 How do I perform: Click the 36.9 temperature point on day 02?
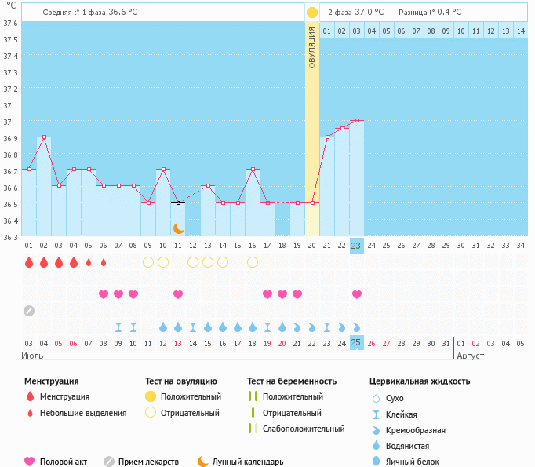click(44, 137)
